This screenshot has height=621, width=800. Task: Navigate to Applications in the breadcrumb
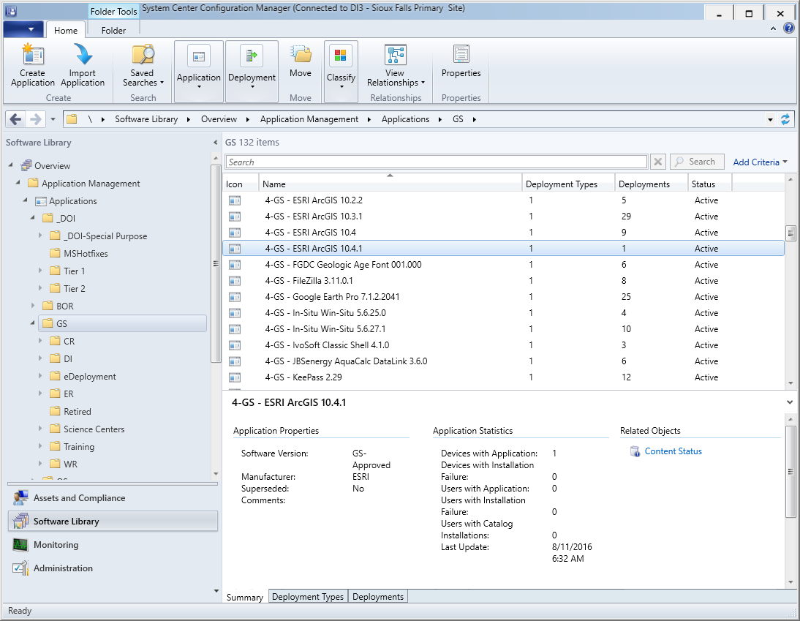click(x=406, y=119)
